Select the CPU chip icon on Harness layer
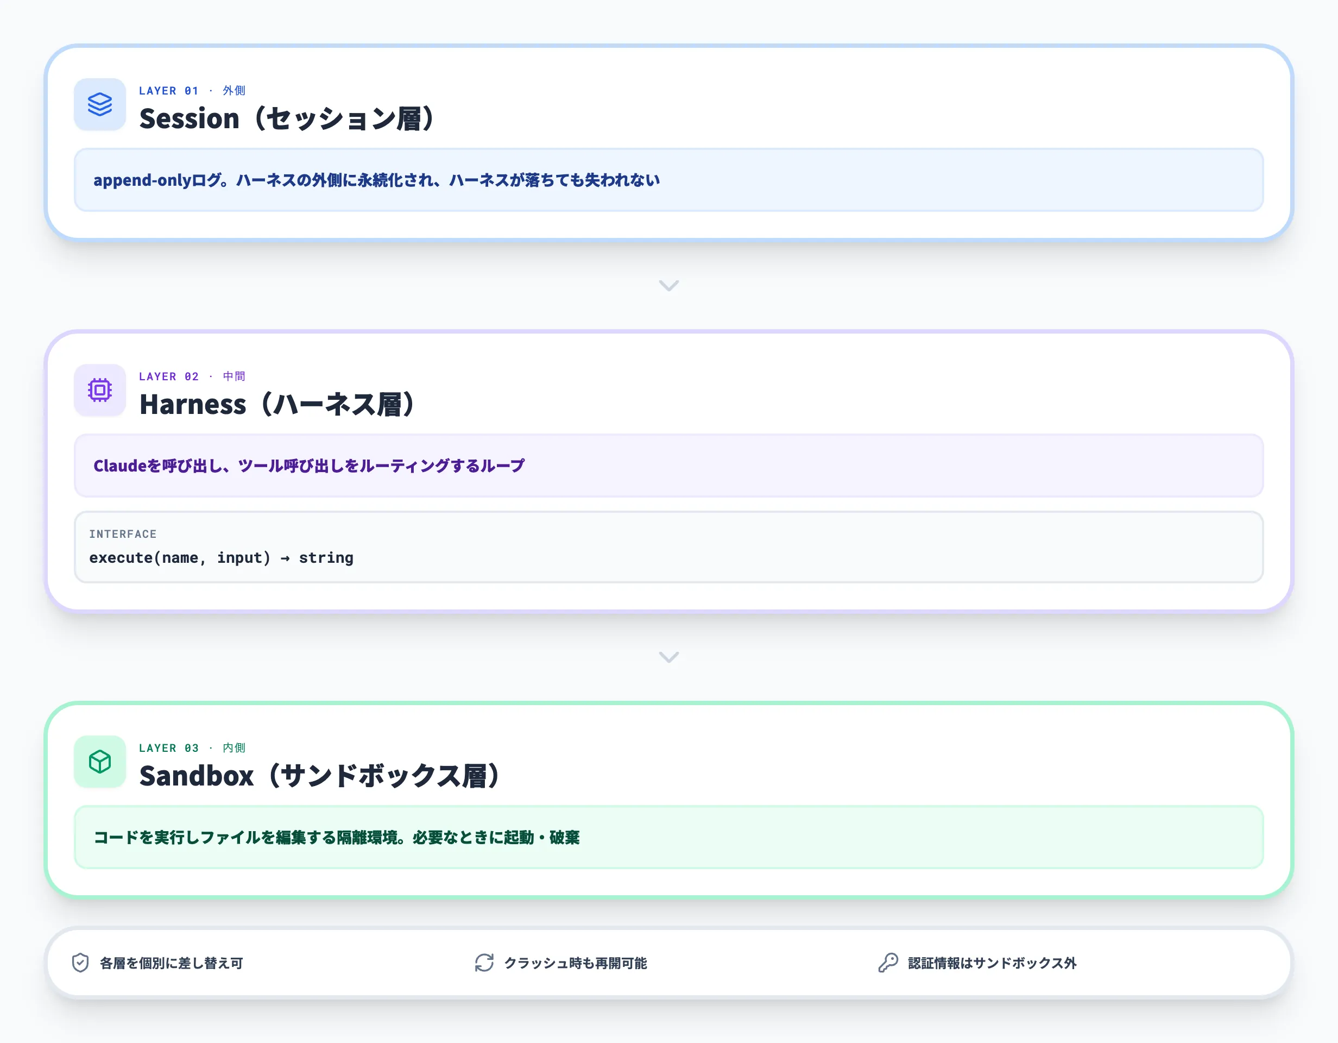Screen dimensions: 1338x1043 click(x=99, y=391)
